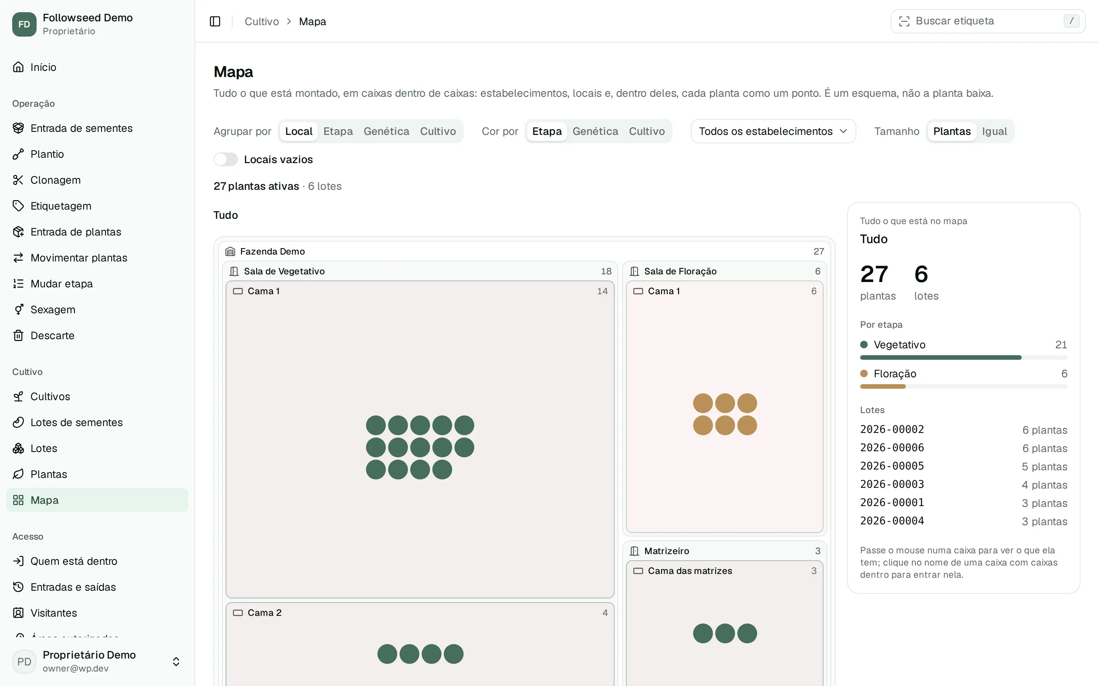Open Cultivos sprout icon
Viewport: 1098px width, 686px height.
[18, 396]
